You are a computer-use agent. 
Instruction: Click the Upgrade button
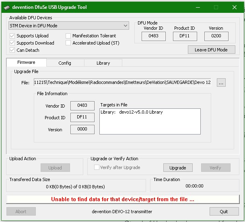178,168
